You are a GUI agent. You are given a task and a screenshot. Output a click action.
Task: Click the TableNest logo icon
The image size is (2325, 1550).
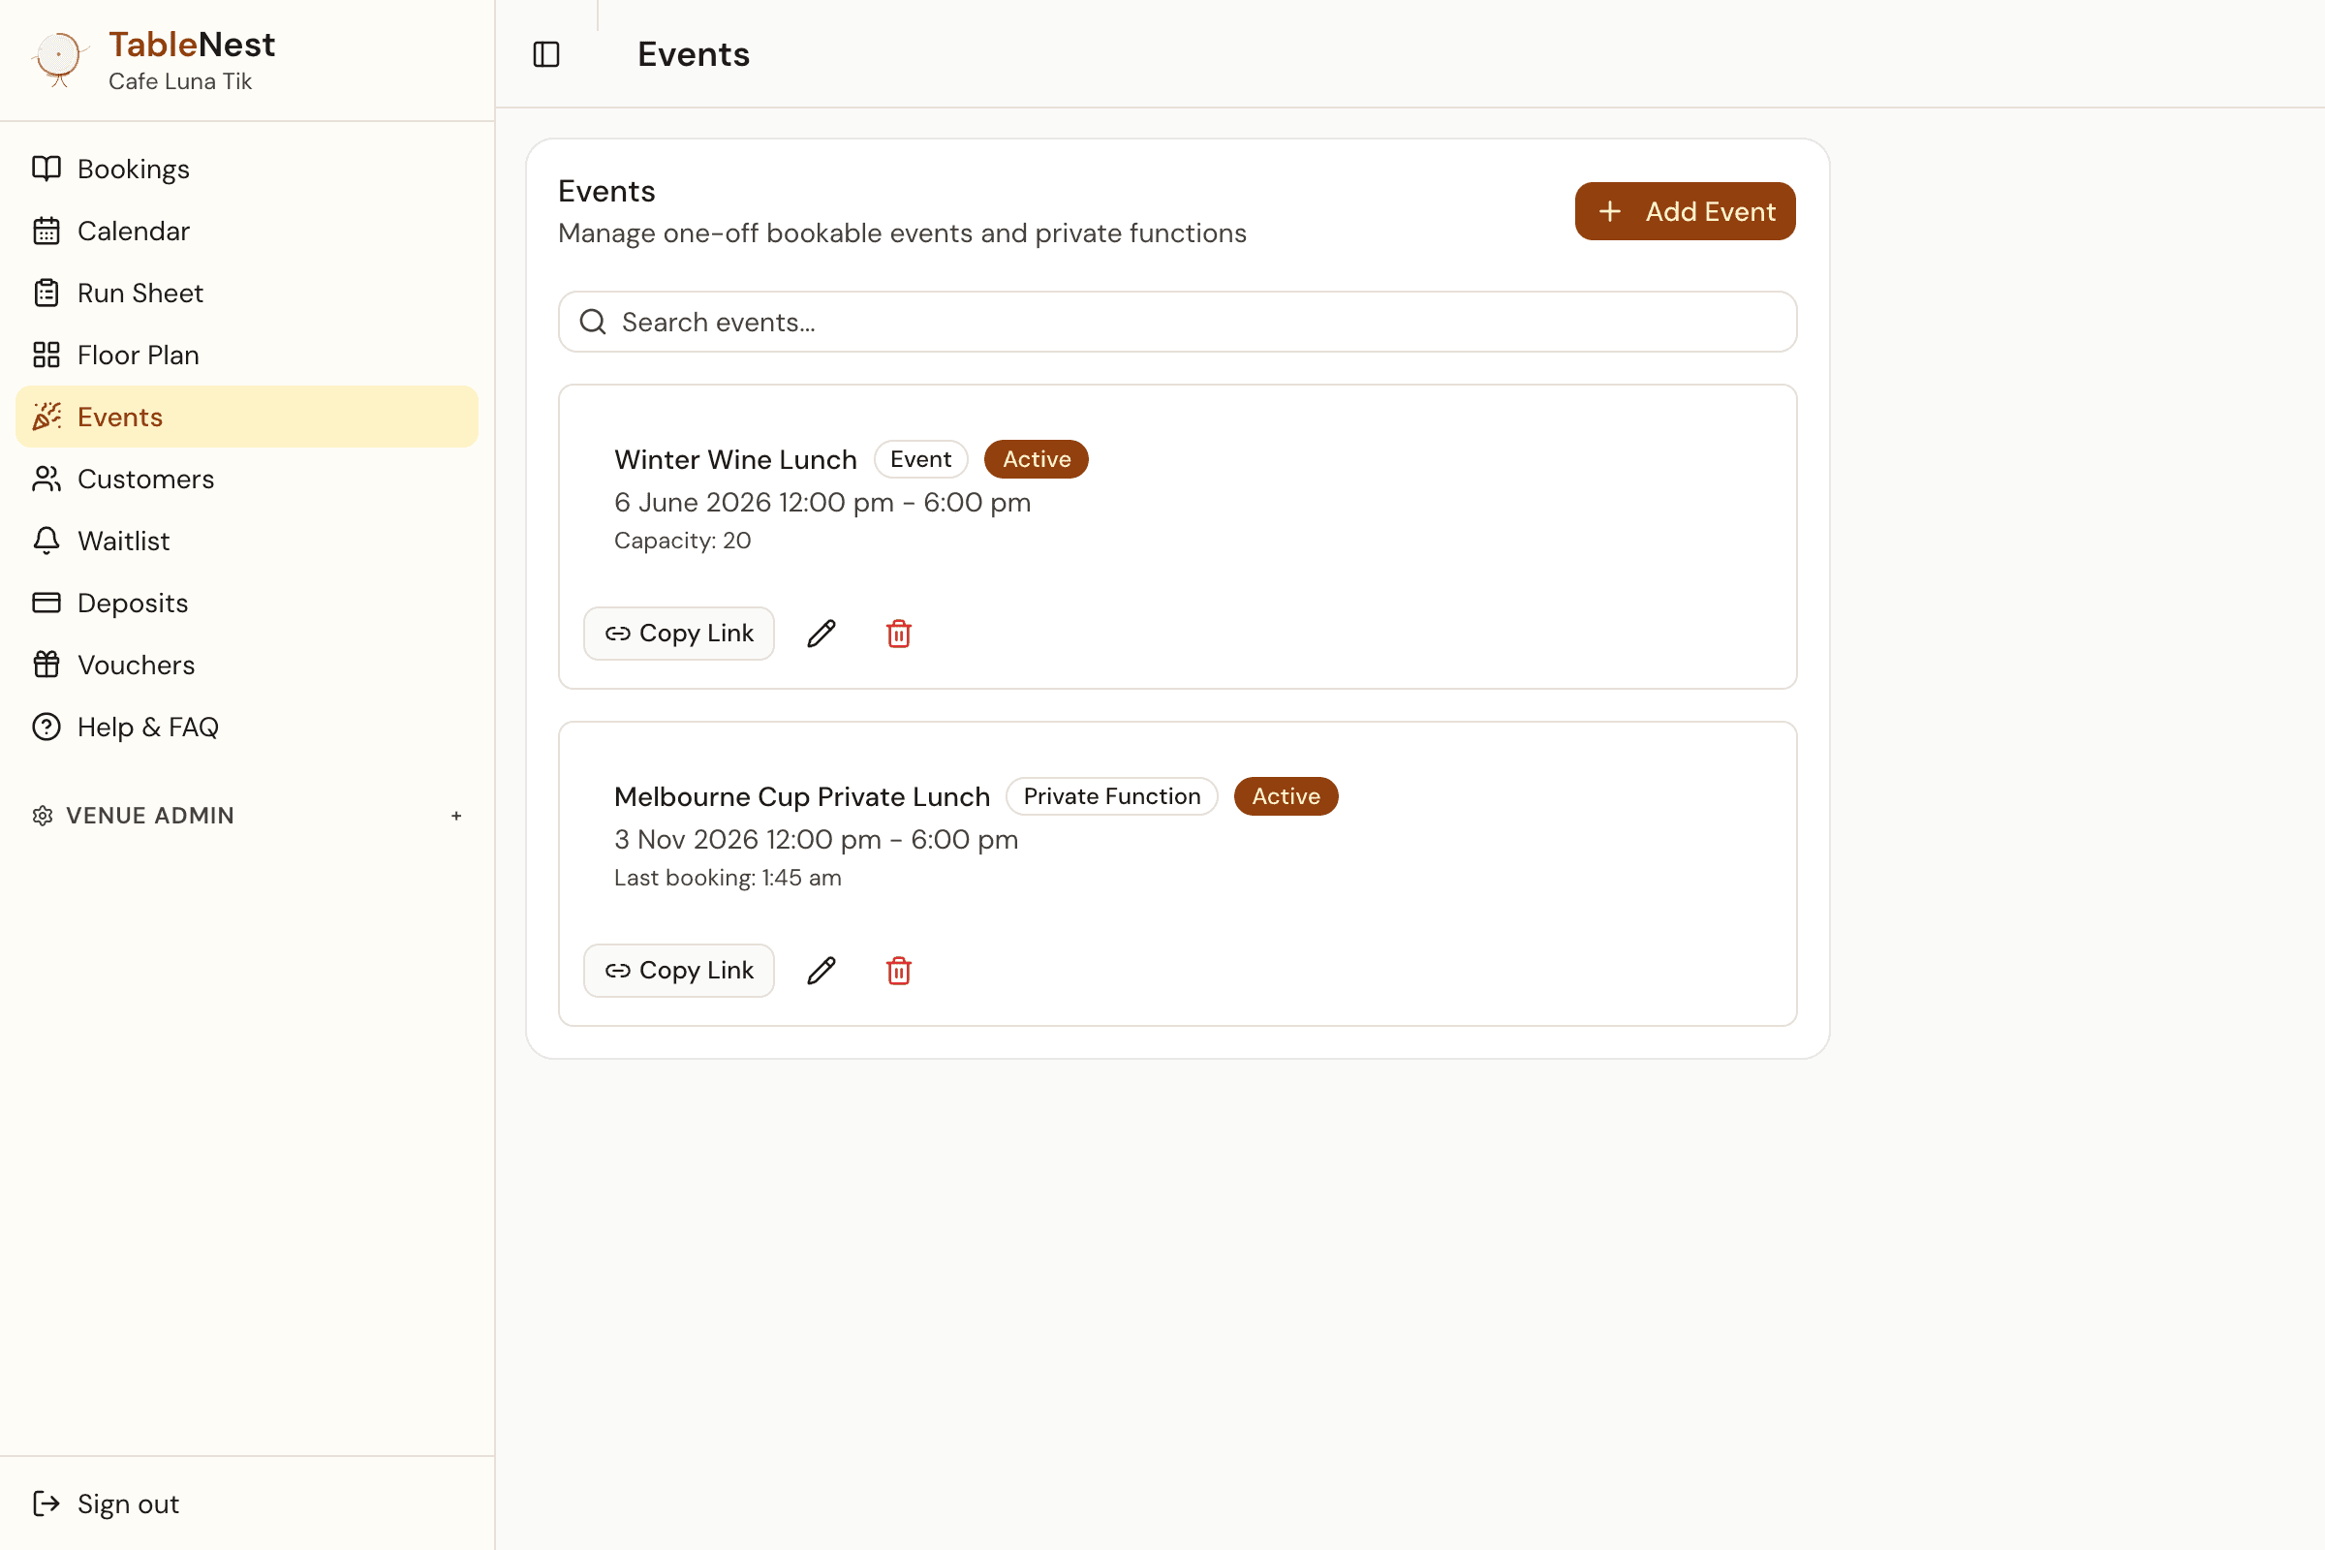(59, 58)
